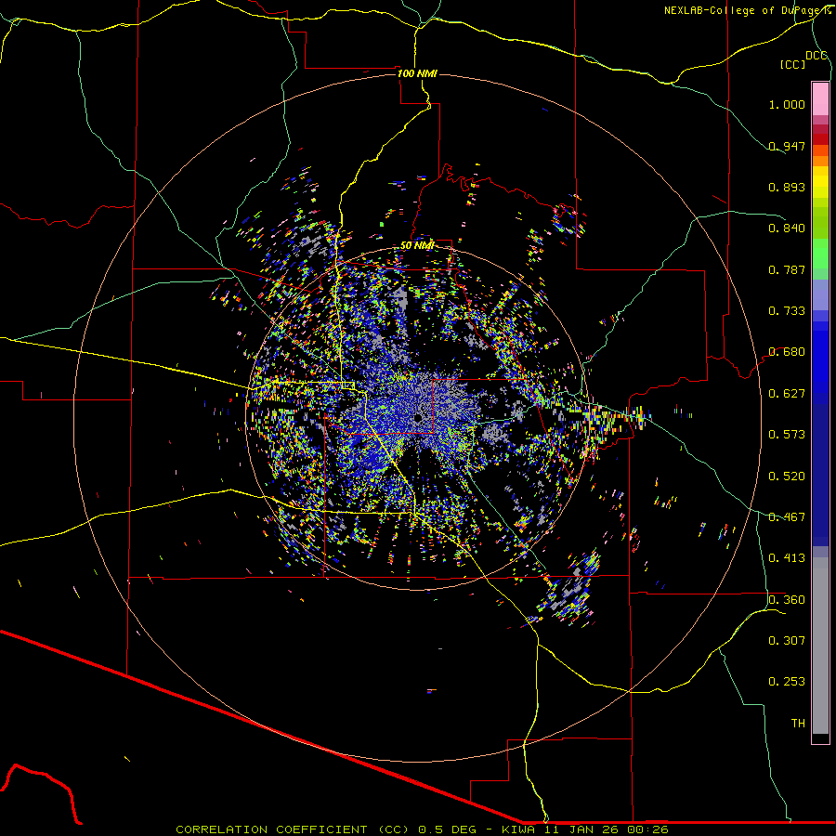
Task: Click the 100 NMI range ring label
Action: tap(417, 73)
